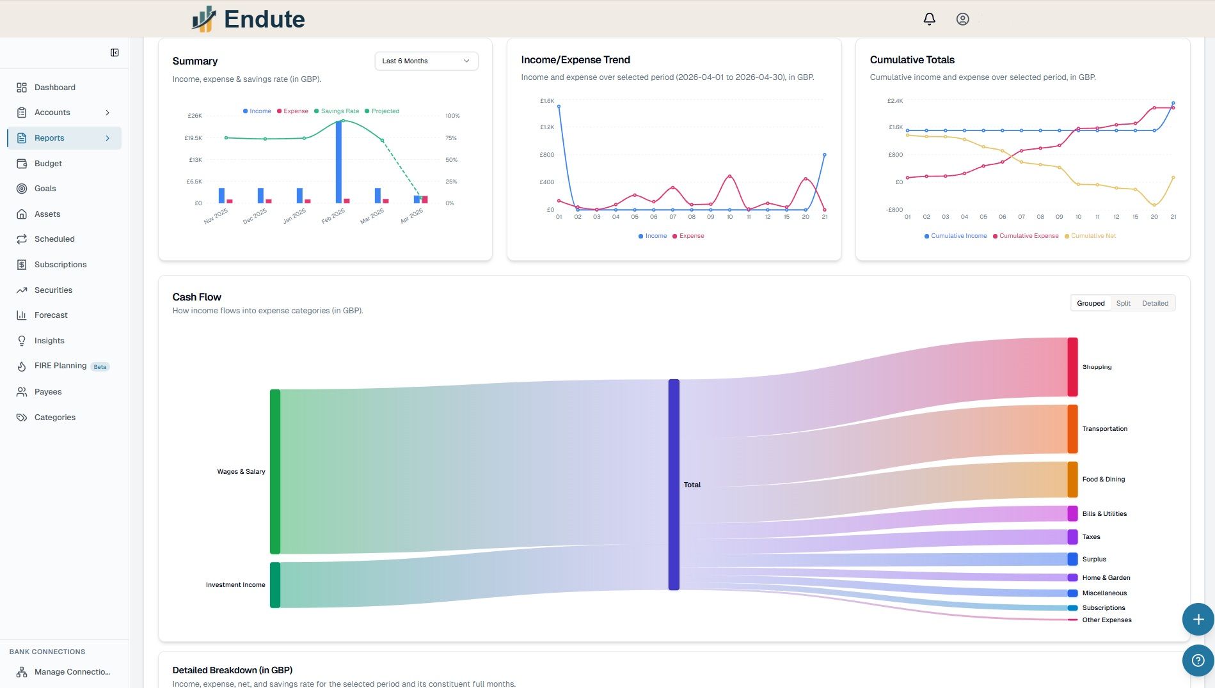Toggle the Cumulative Expense legend series
1215x688 pixels.
tap(1026, 236)
